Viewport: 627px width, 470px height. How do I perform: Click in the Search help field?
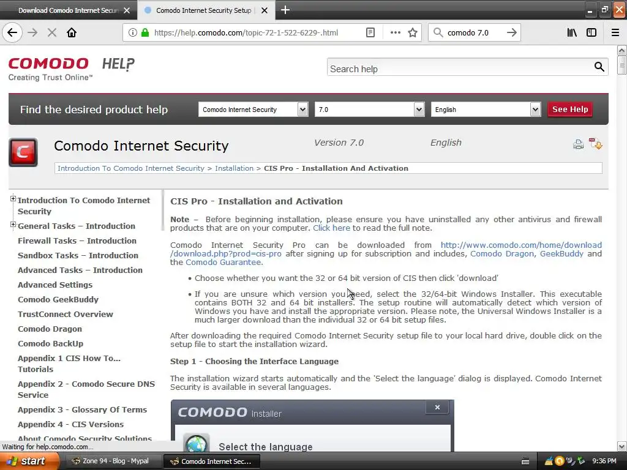460,69
